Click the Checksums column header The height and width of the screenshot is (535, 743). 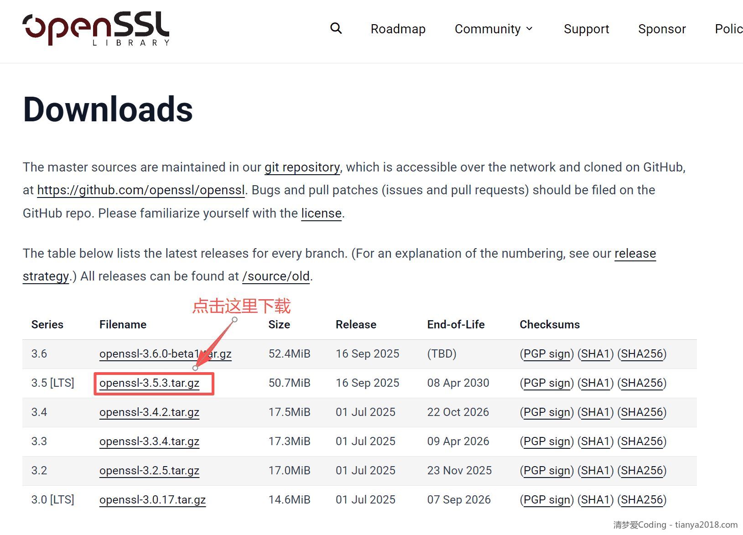(550, 325)
